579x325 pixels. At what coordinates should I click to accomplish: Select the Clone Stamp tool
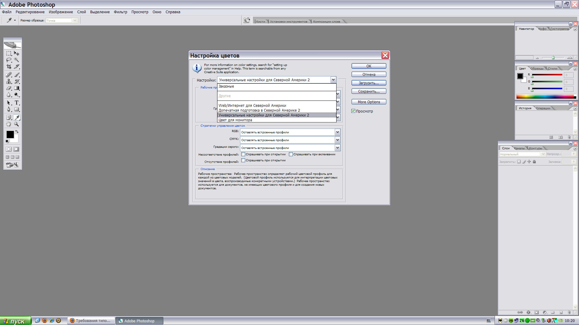tap(9, 82)
